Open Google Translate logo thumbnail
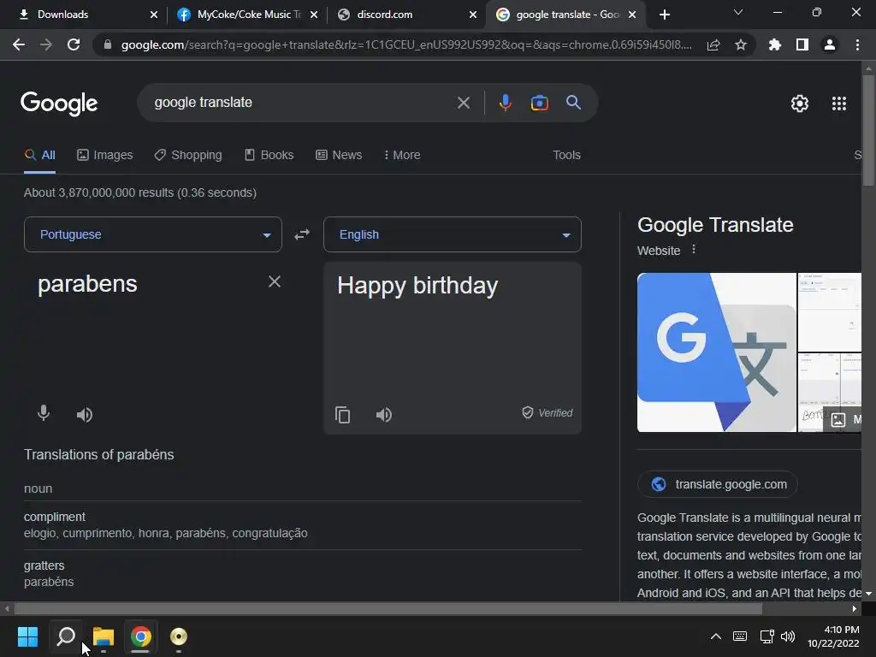The height and width of the screenshot is (657, 876). point(717,352)
